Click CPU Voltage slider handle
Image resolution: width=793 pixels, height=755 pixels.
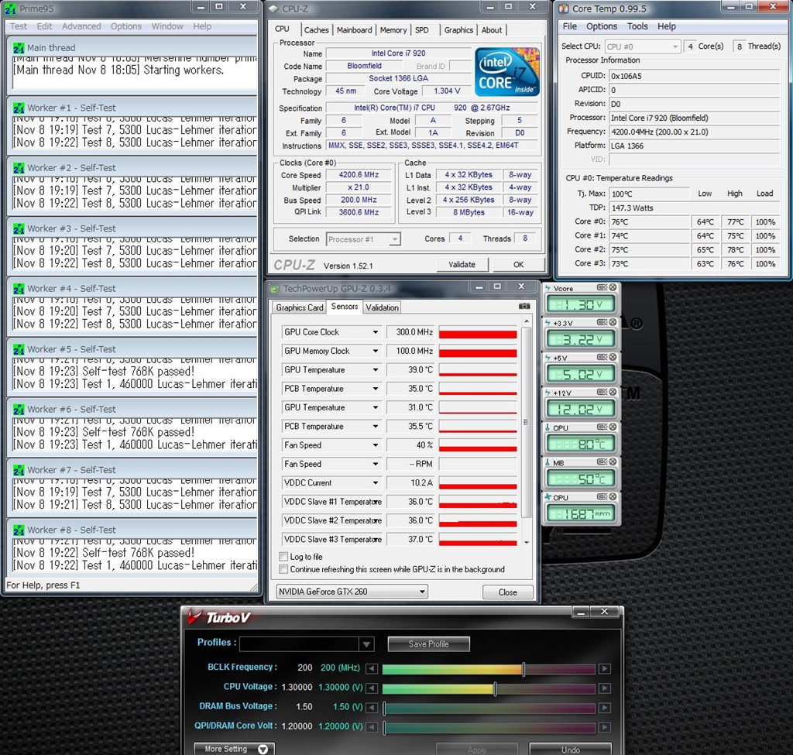pyautogui.click(x=495, y=688)
